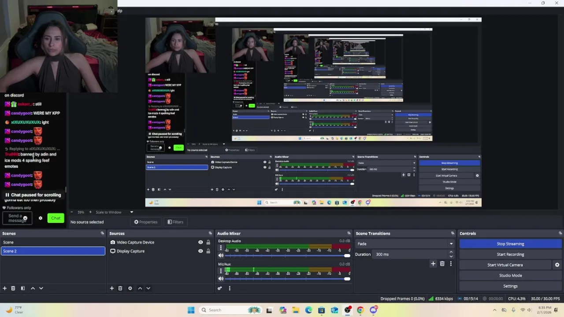Move source down arrow in Sources dock
This screenshot has height=317, width=564.
(x=148, y=288)
